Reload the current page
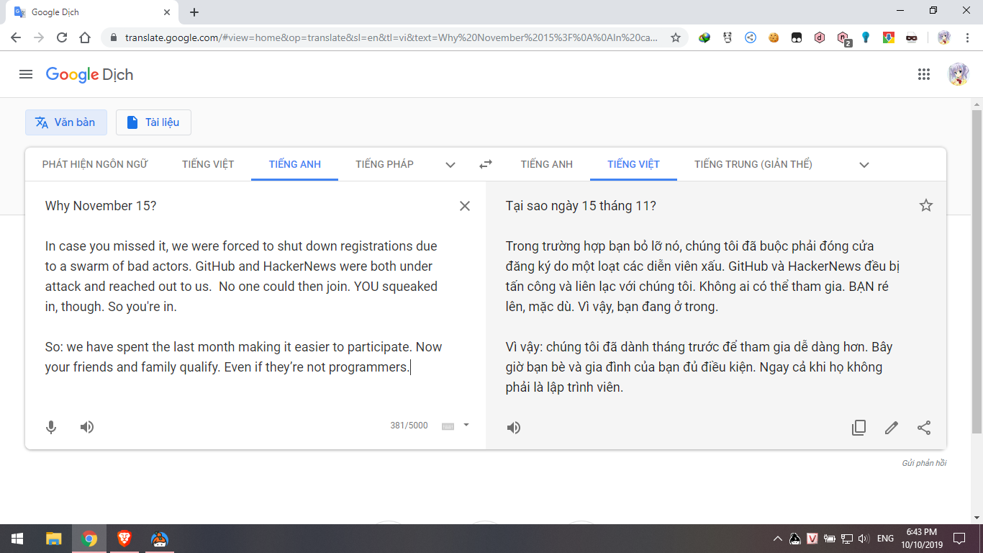 (62, 37)
